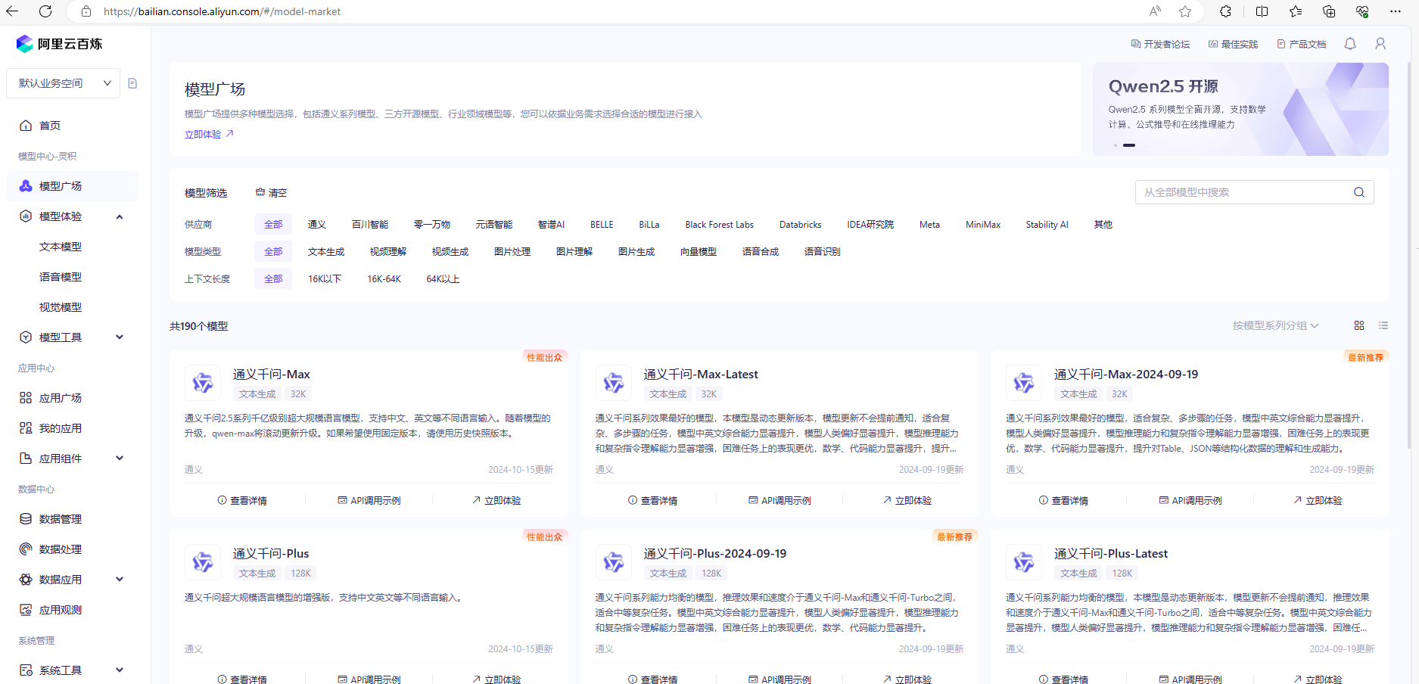Select the 通义 provider filter
1419x684 pixels.
pos(317,225)
